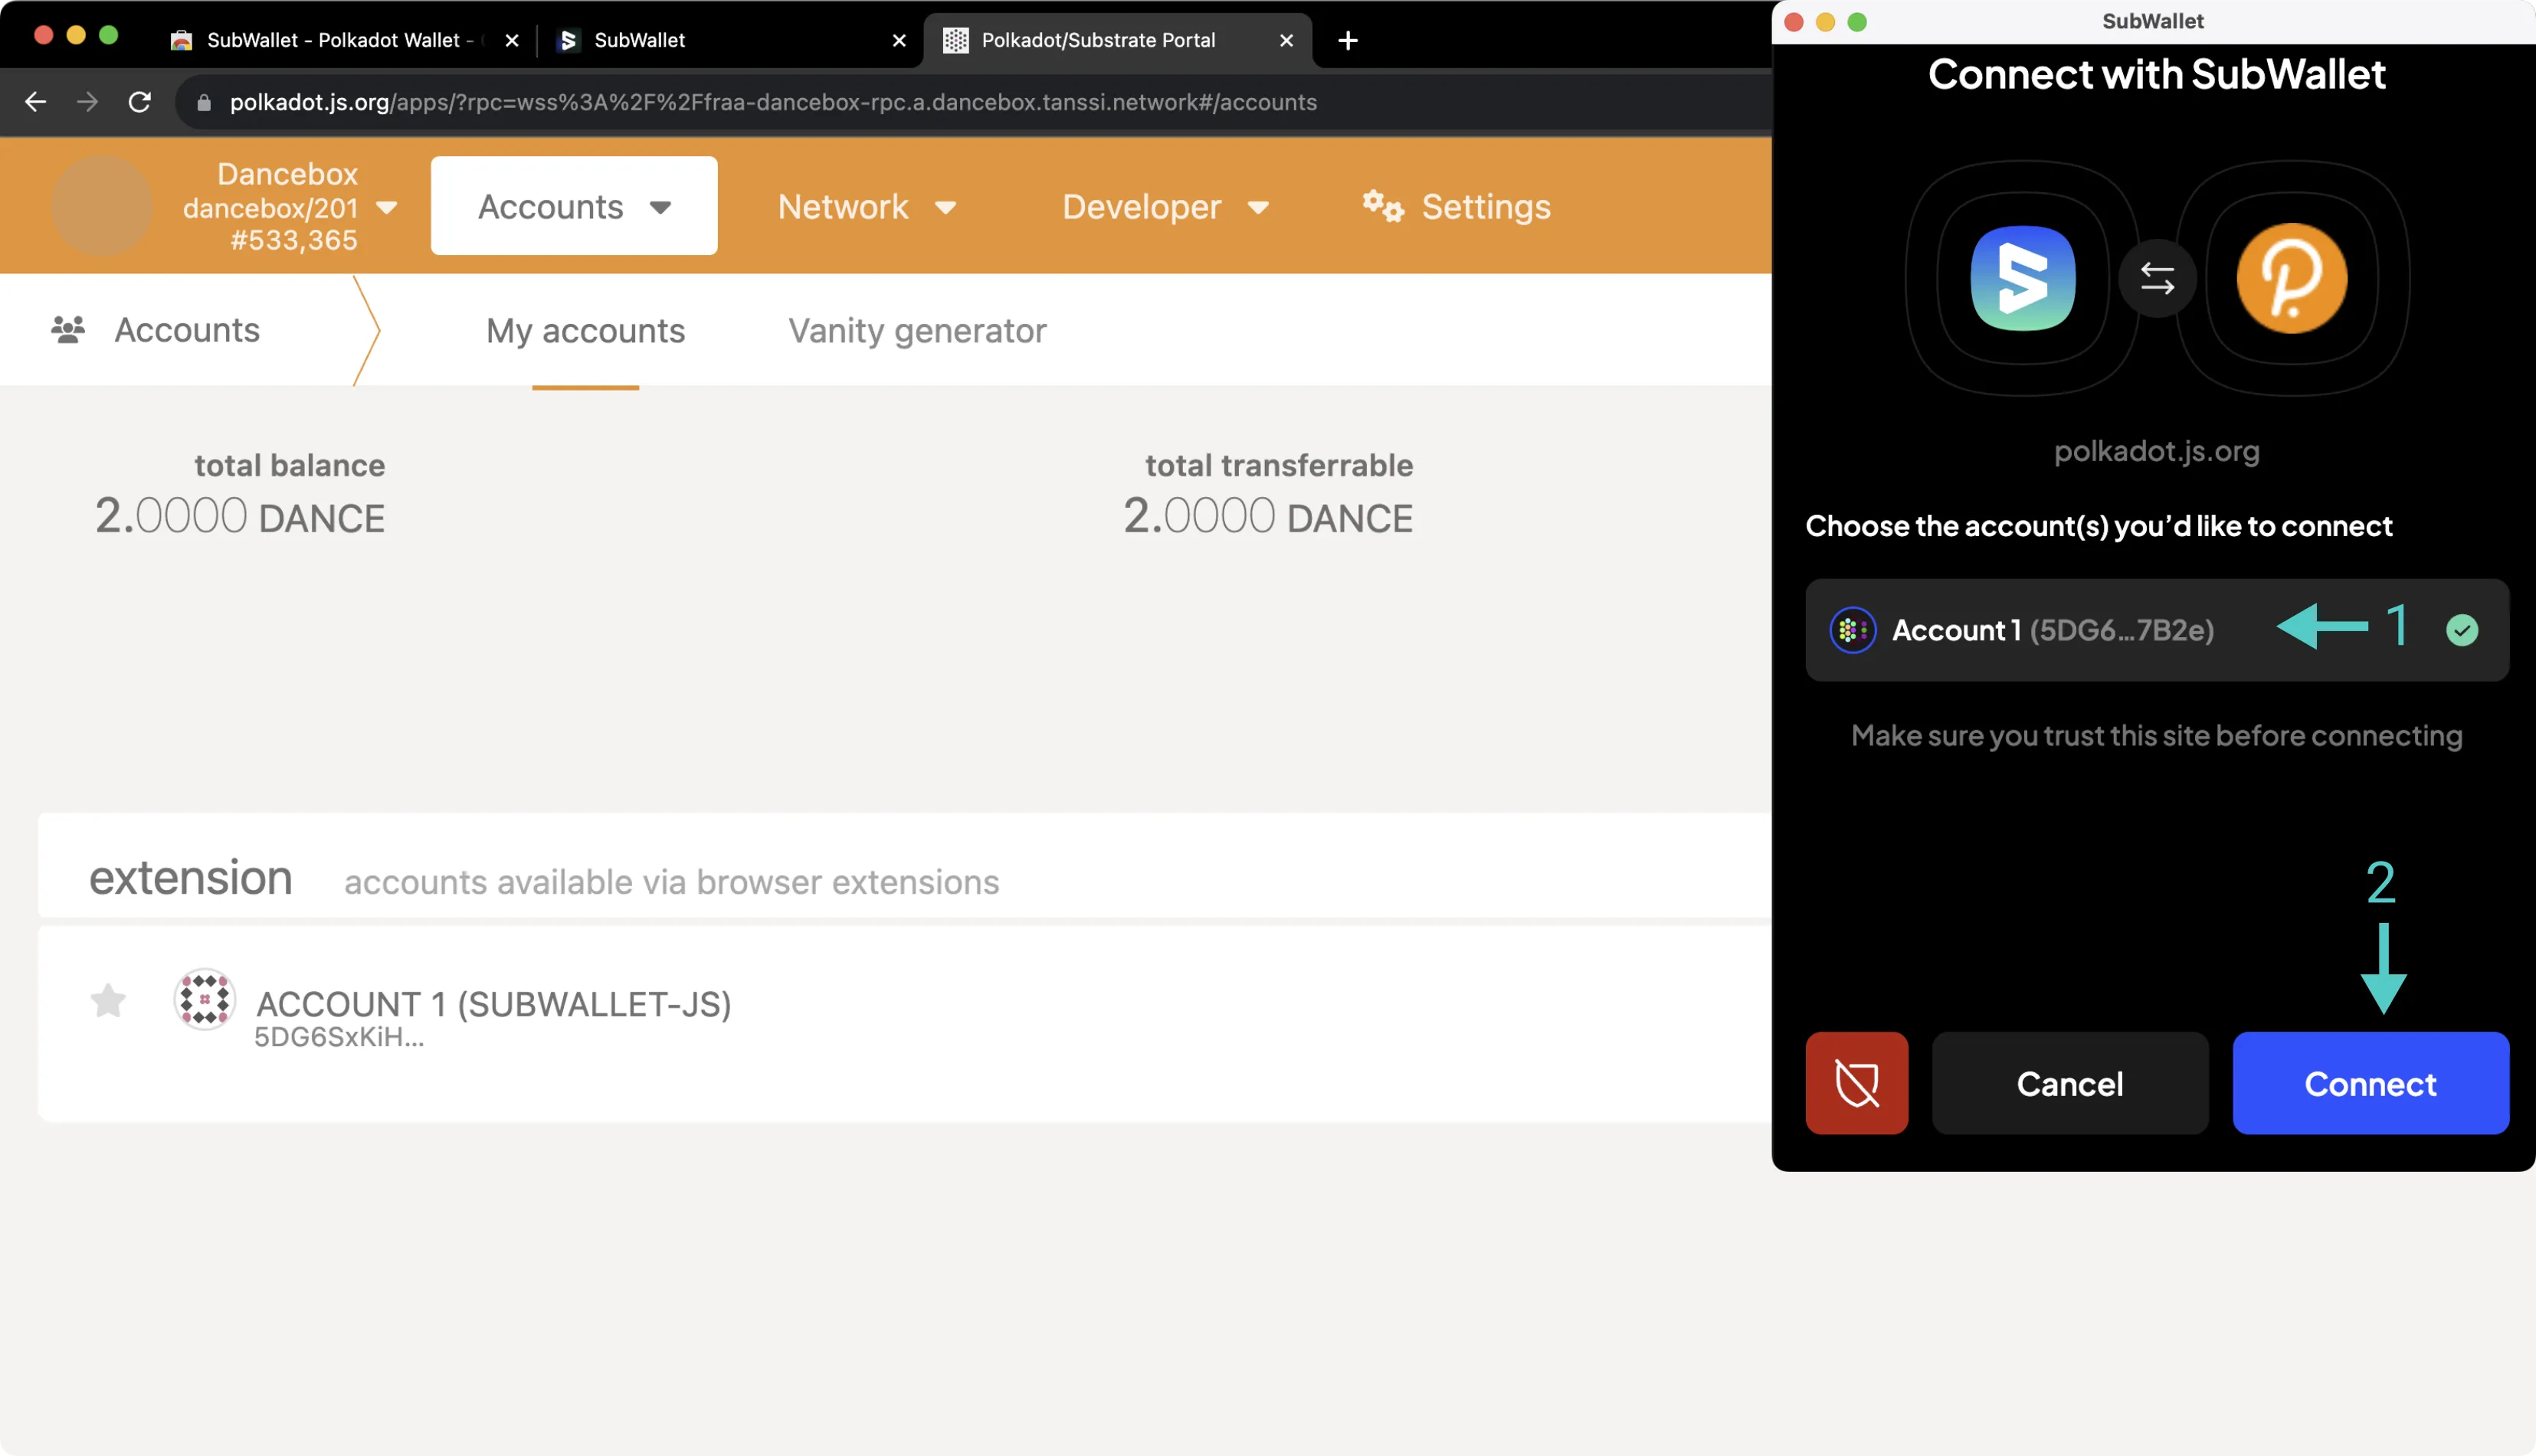The width and height of the screenshot is (2536, 1456).
Task: Click the polkadot.js.org domain text in popup
Action: pyautogui.click(x=2157, y=451)
